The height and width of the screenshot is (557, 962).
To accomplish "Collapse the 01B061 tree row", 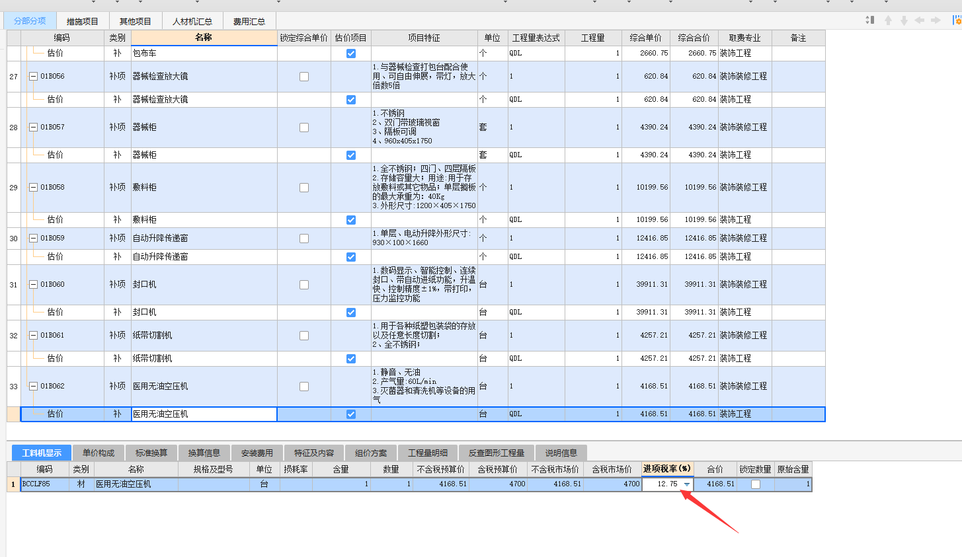I will pyautogui.click(x=33, y=336).
